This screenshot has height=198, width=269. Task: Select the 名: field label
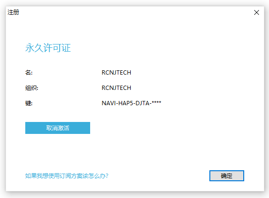[29, 73]
